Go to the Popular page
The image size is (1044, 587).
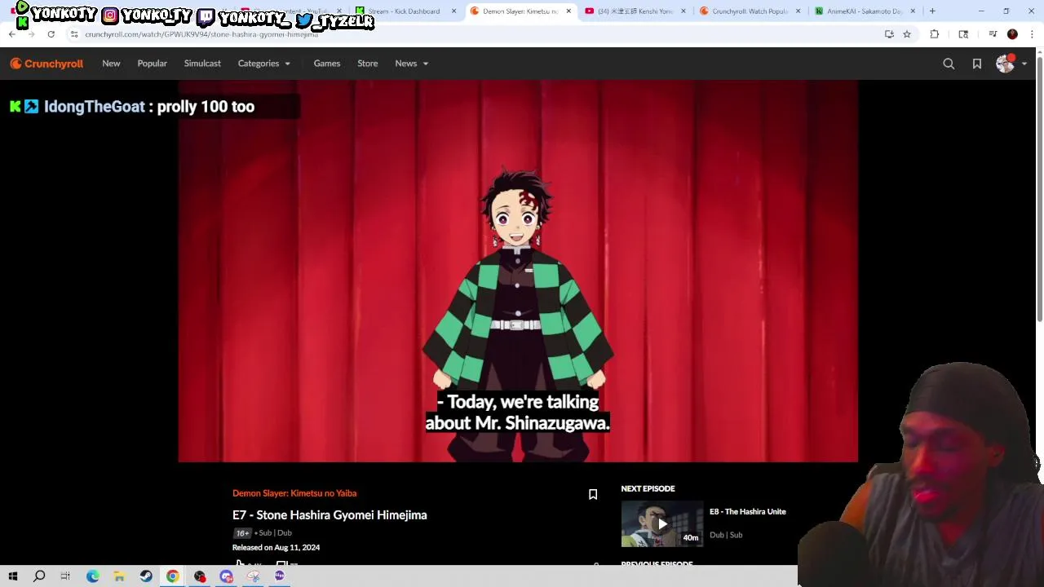152,64
